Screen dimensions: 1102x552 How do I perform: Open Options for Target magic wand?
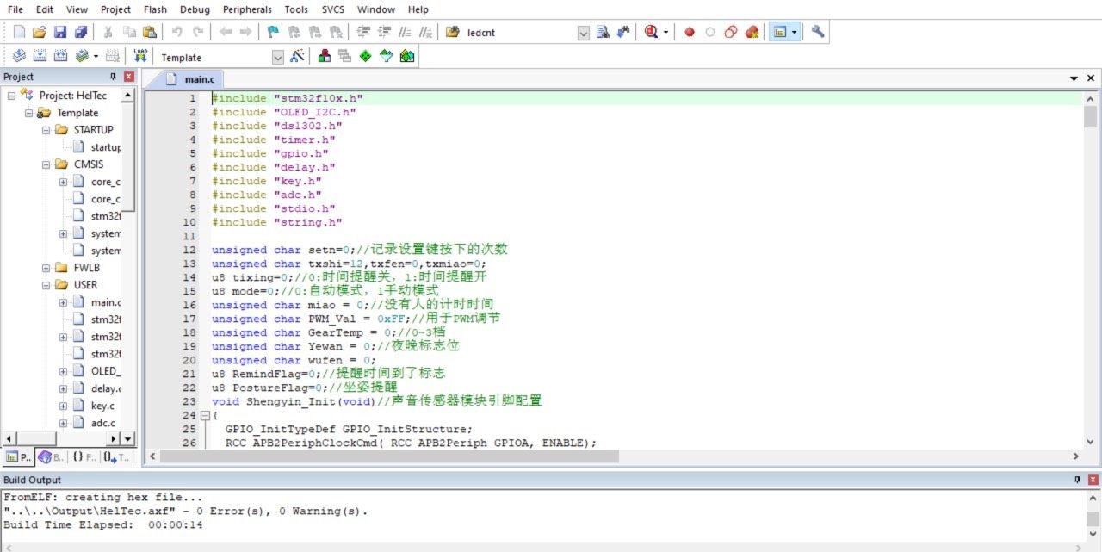click(298, 57)
